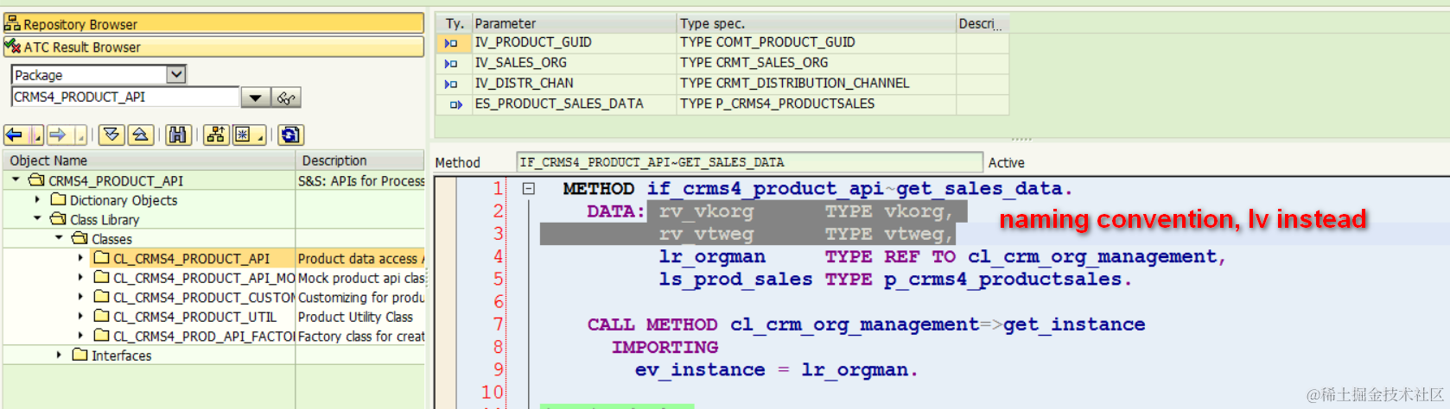Open favorites/other settings asterisk button
This screenshot has width=1450, height=409.
(249, 135)
